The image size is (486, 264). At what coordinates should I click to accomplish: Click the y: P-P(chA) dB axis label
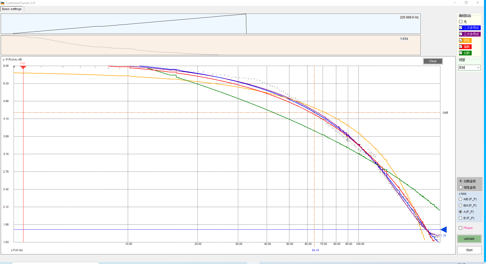12,60
